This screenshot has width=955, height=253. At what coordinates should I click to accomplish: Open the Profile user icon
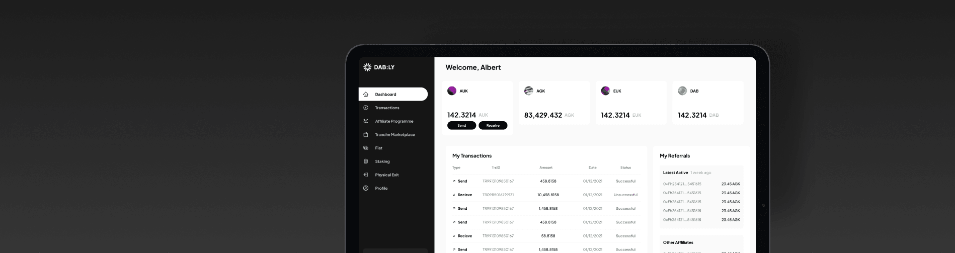click(366, 188)
